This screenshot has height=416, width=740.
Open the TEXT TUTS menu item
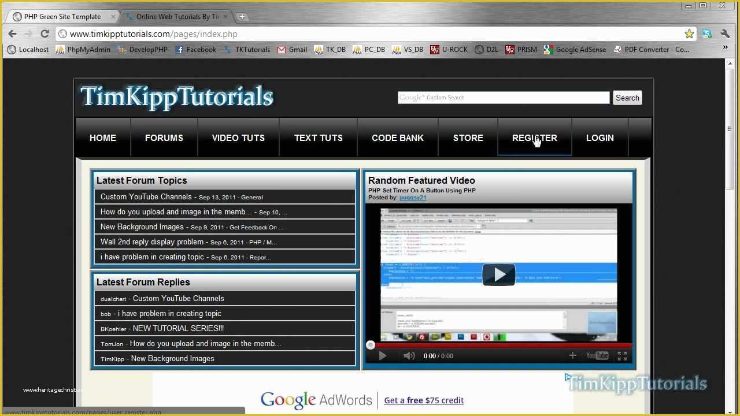click(x=319, y=138)
